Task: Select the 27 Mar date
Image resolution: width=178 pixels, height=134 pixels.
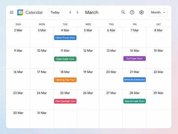Action: 111,93
